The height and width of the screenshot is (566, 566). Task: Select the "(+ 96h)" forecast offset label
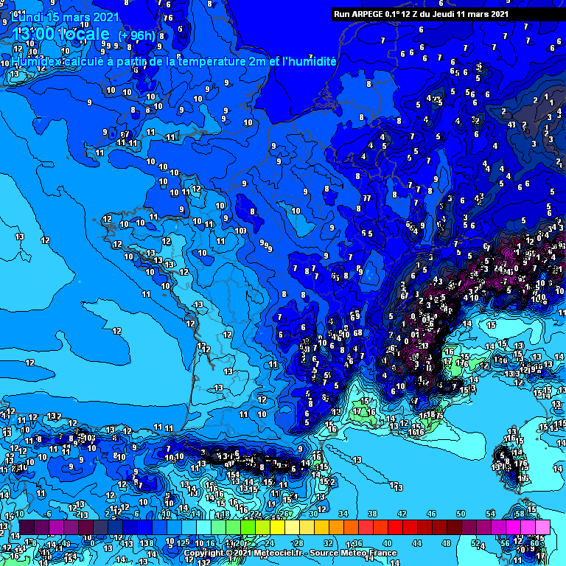(x=137, y=36)
